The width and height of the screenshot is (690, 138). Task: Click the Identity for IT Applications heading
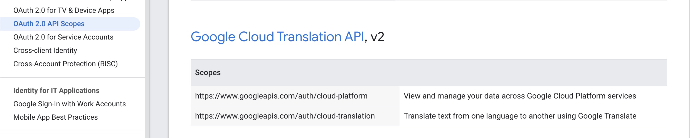point(56,90)
